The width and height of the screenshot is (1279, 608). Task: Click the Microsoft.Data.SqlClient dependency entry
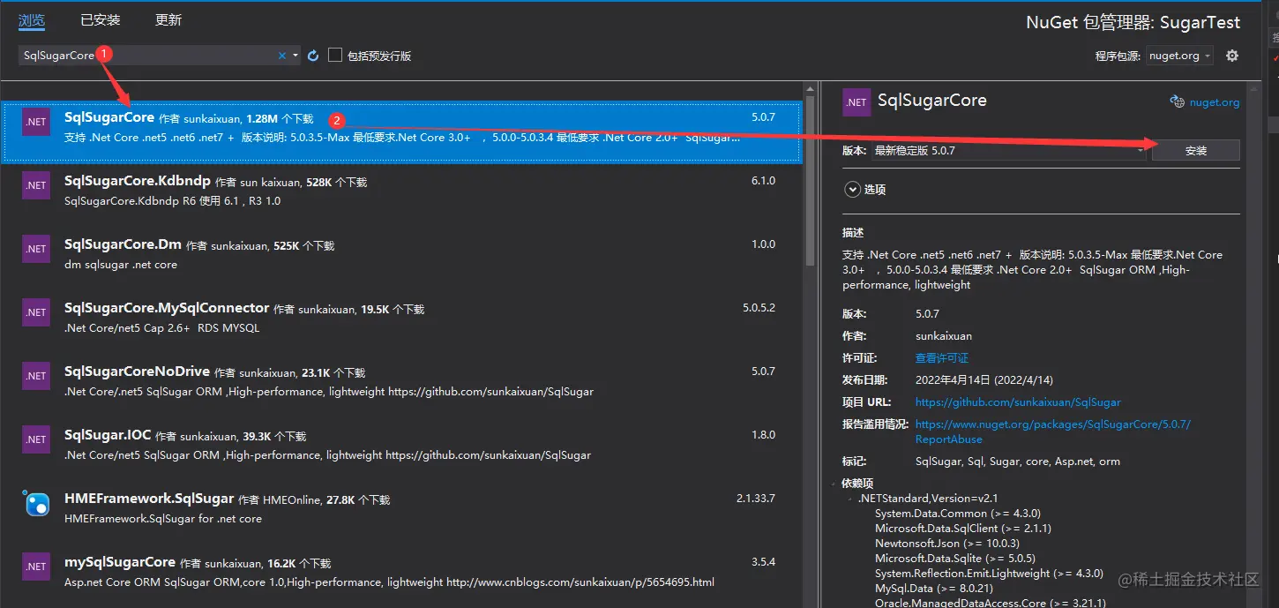point(963,529)
